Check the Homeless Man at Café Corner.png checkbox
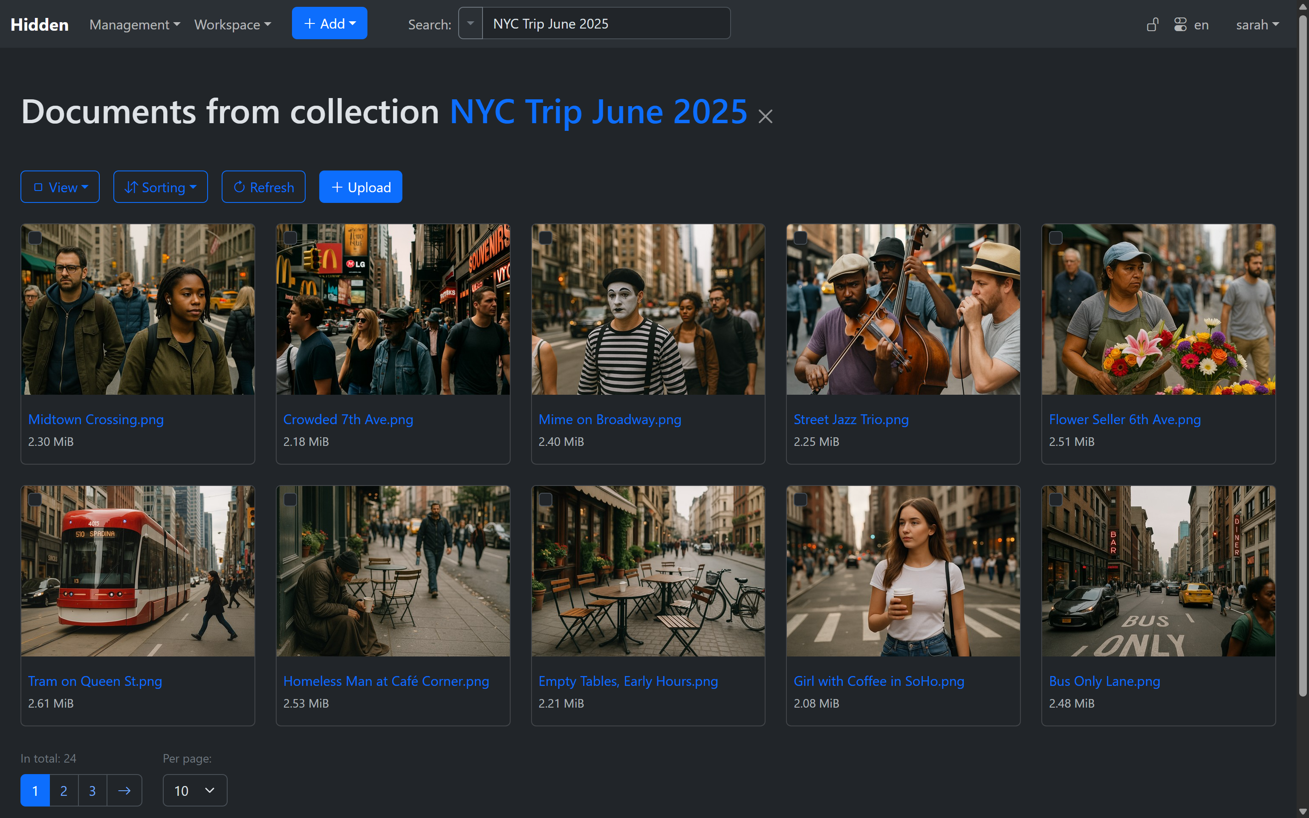The width and height of the screenshot is (1309, 818). tap(290, 499)
